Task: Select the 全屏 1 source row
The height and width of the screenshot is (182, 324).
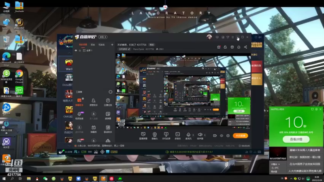Action: click(x=94, y=50)
